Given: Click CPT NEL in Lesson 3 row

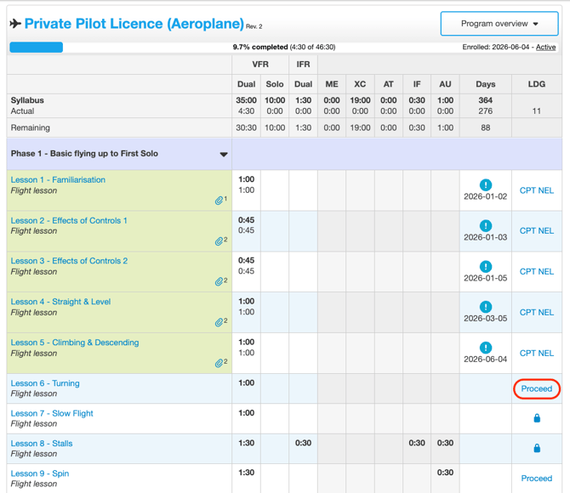Looking at the screenshot, I should 537,271.
